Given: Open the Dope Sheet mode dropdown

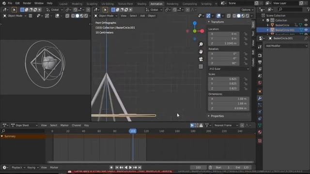Looking at the screenshot, I should click(x=24, y=125).
